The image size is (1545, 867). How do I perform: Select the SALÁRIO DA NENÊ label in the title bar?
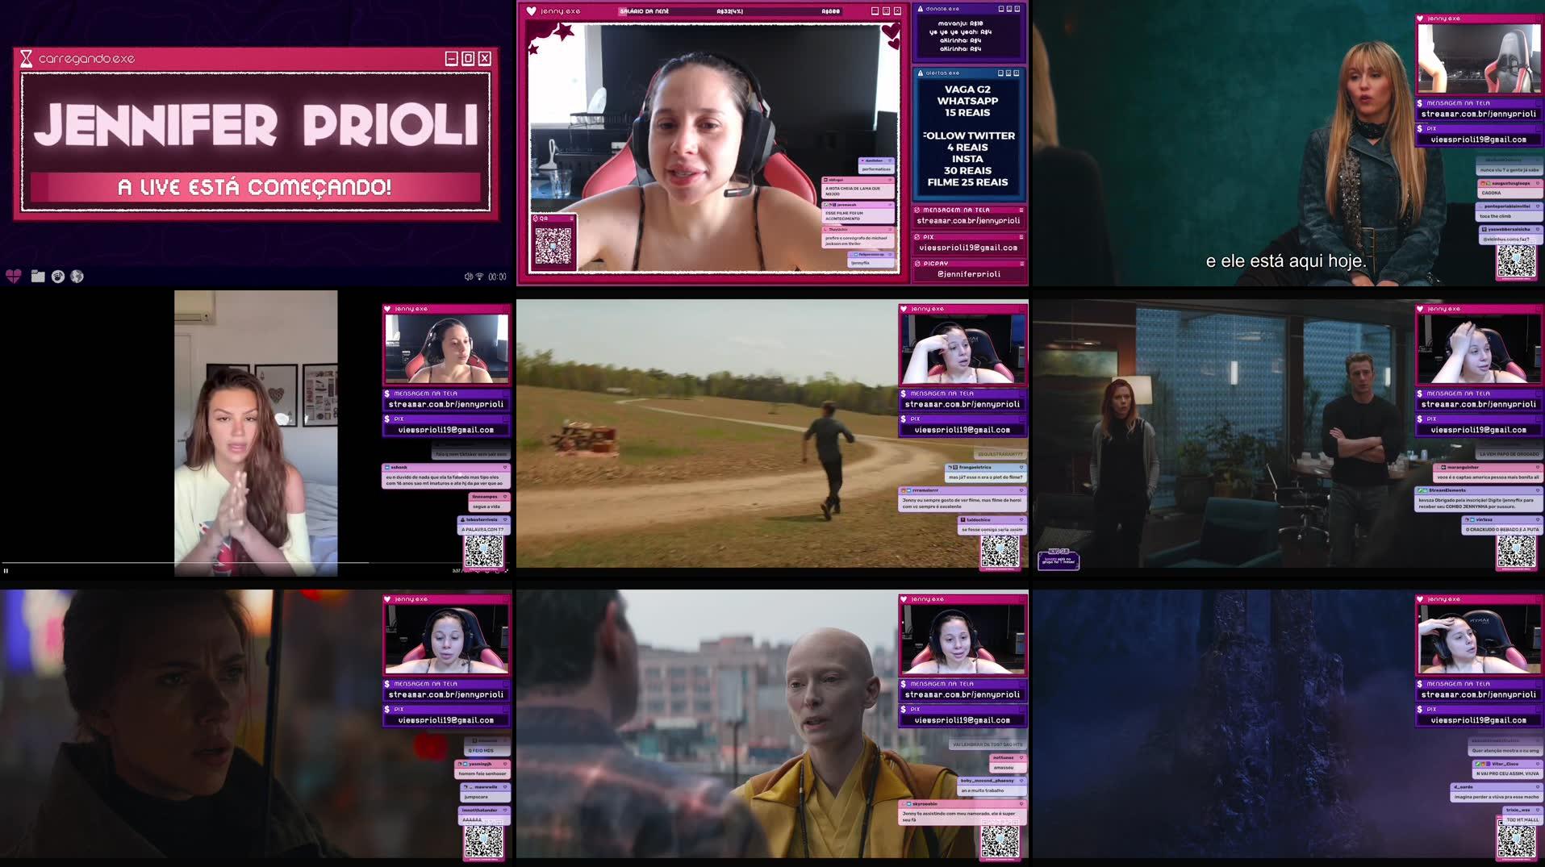pyautogui.click(x=643, y=10)
